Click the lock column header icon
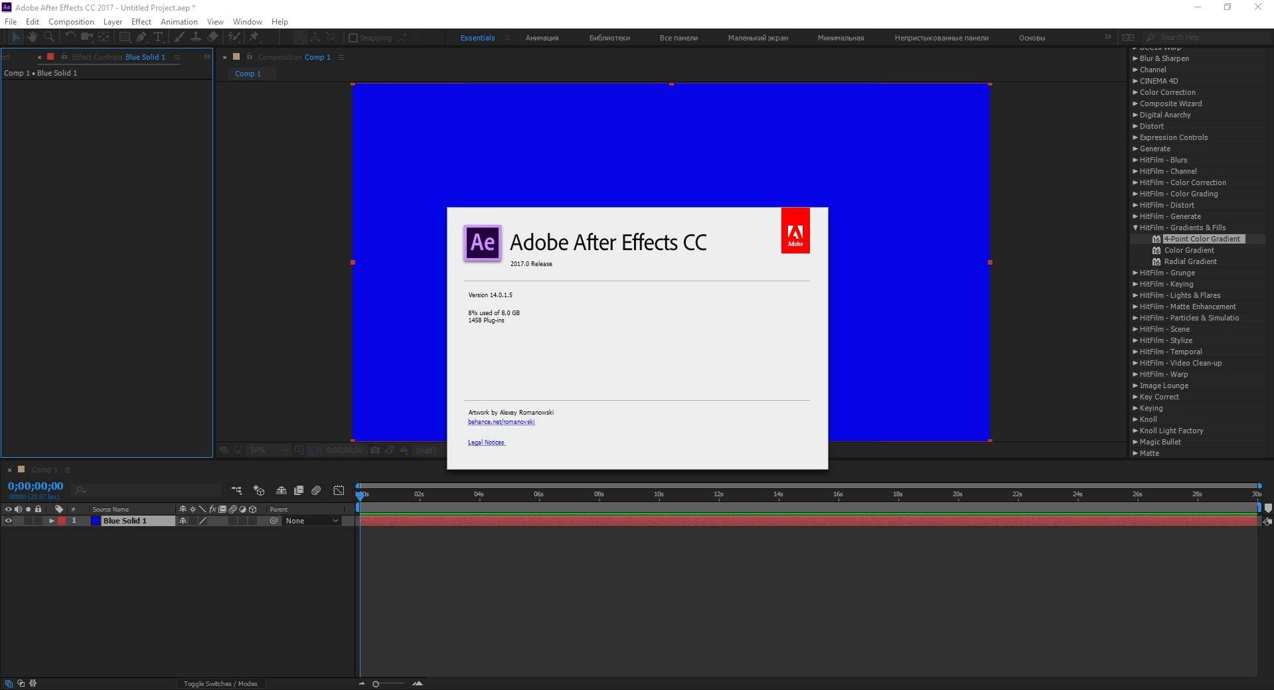Screen dimensions: 1274x690 39,510
